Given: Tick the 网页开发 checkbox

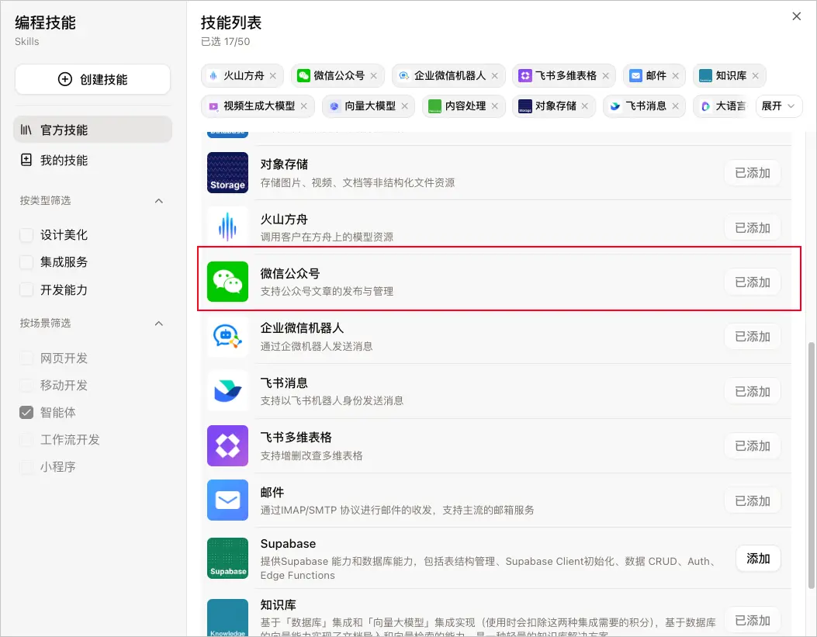Looking at the screenshot, I should coord(26,358).
